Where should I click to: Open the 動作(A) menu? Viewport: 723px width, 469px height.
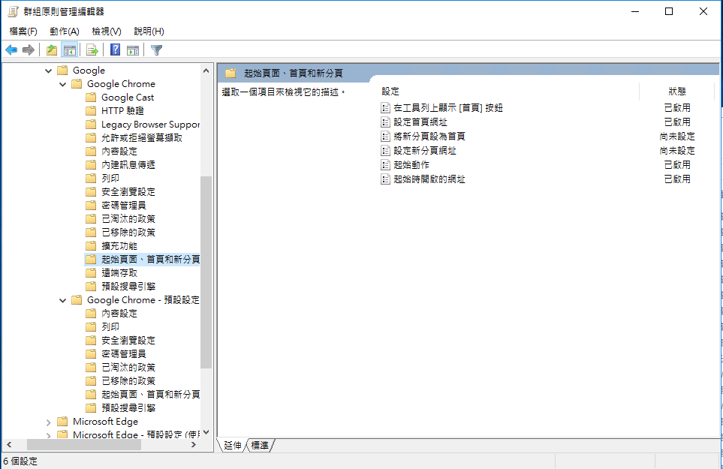65,32
